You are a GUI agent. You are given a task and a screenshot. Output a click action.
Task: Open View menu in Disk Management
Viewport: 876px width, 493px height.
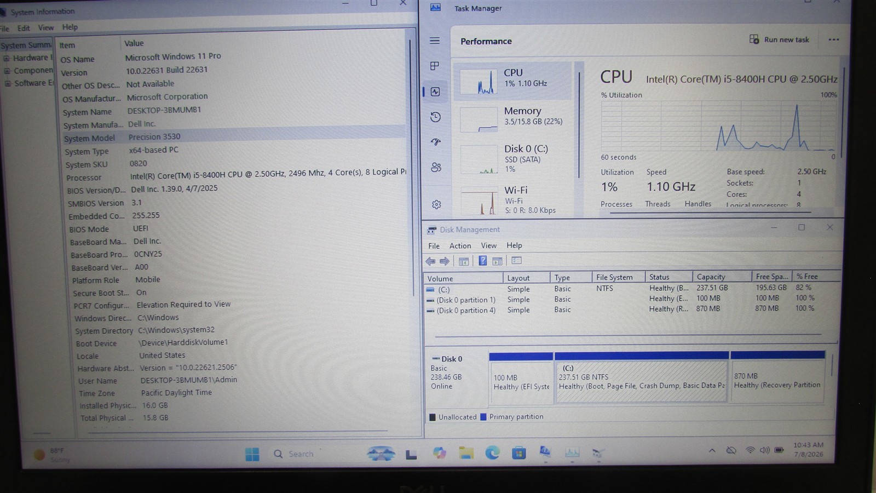pyautogui.click(x=488, y=245)
